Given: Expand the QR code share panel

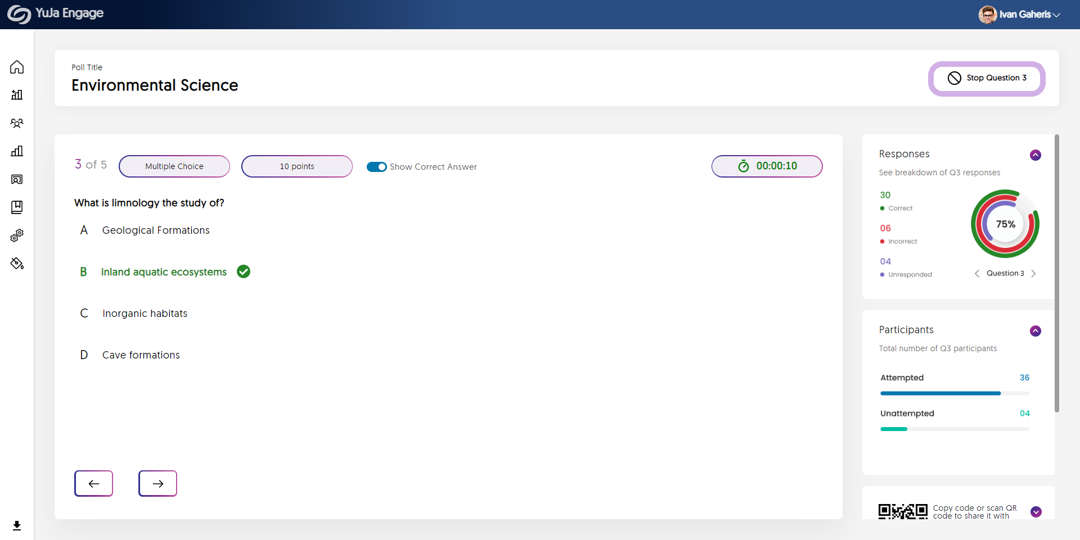Looking at the screenshot, I should pyautogui.click(x=1036, y=512).
